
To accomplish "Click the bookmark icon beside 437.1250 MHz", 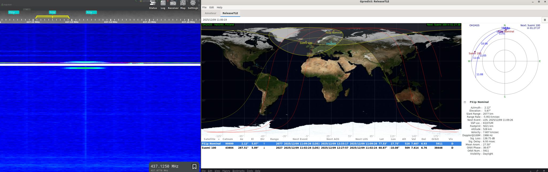I will tap(195, 167).
